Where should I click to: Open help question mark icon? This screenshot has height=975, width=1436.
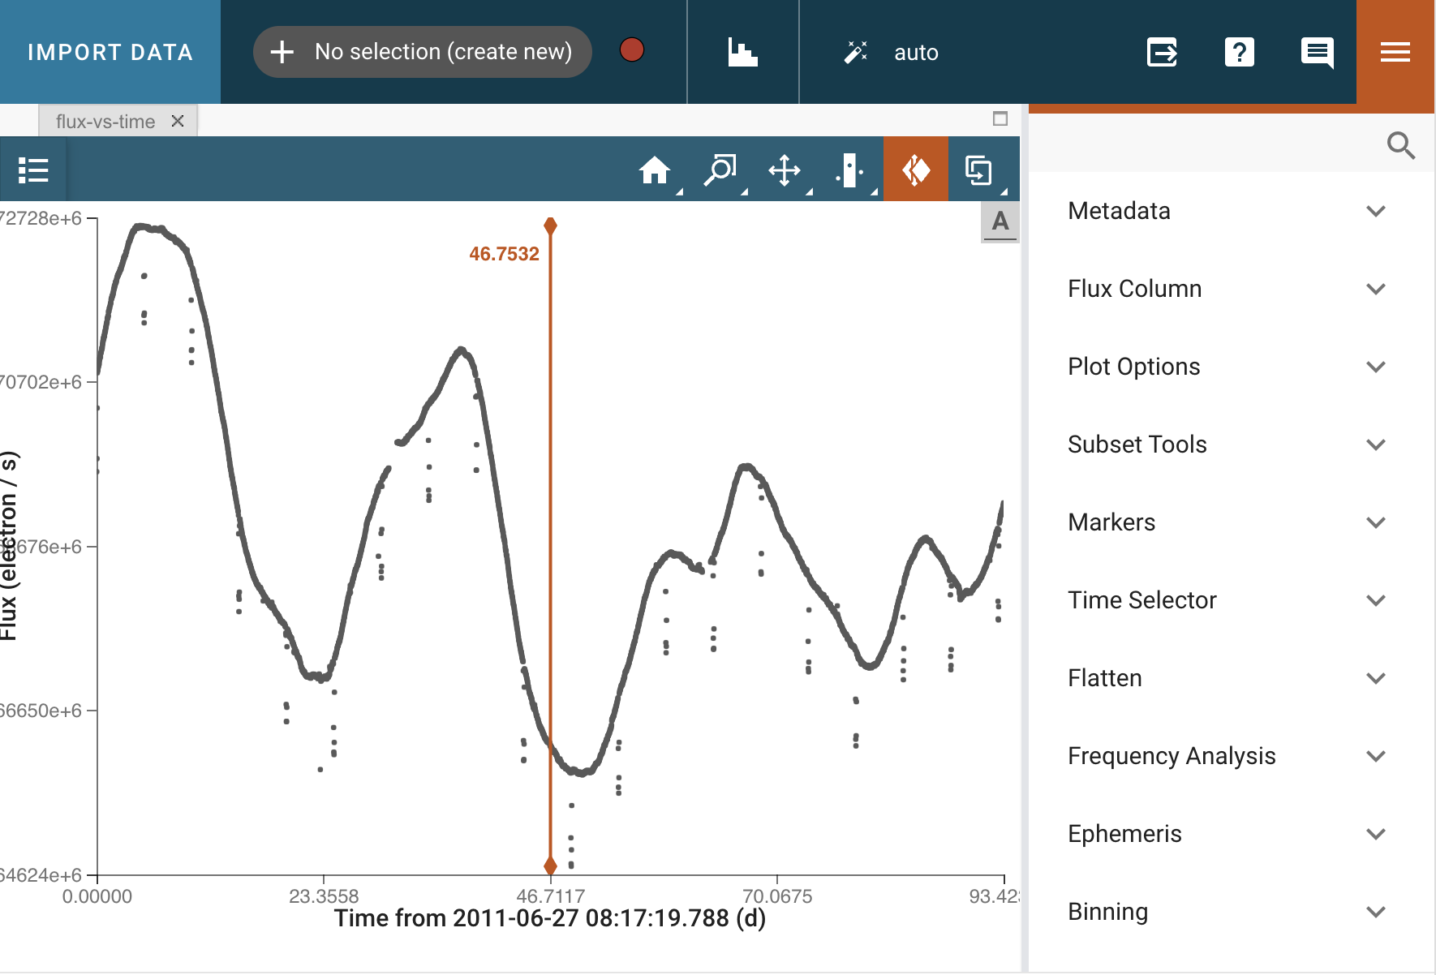tap(1239, 53)
